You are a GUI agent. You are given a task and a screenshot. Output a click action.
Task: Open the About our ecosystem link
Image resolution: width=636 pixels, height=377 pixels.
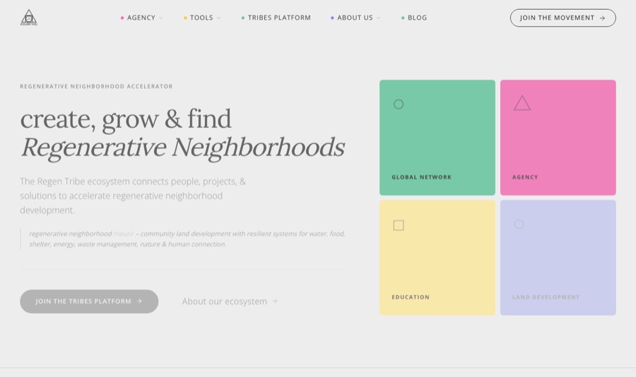pyautogui.click(x=230, y=301)
